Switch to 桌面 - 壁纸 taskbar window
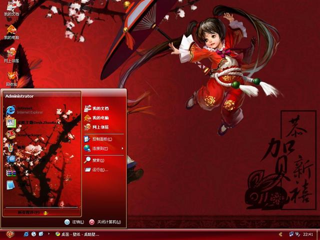 pyautogui.click(x=77, y=234)
